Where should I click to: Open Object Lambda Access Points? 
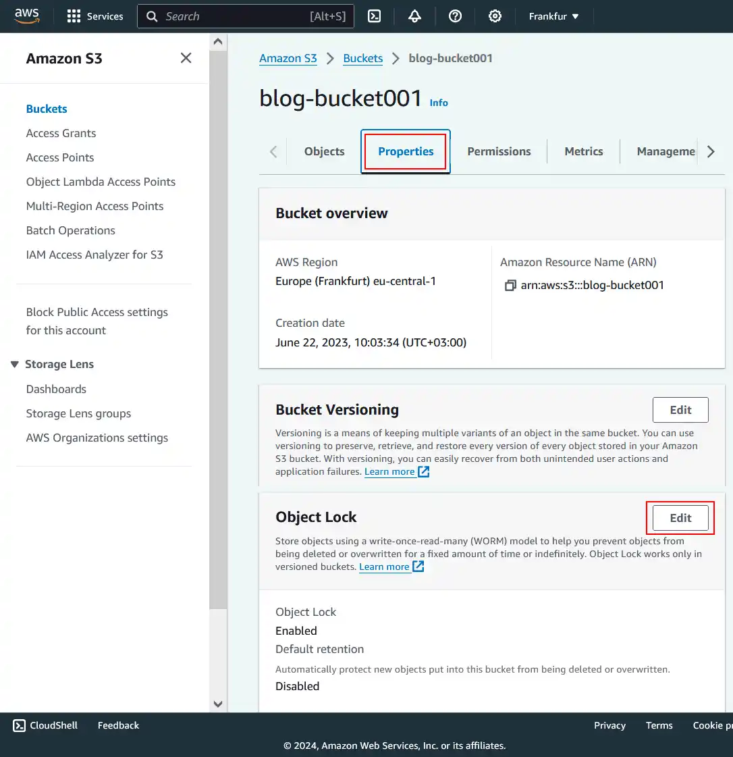tap(101, 182)
